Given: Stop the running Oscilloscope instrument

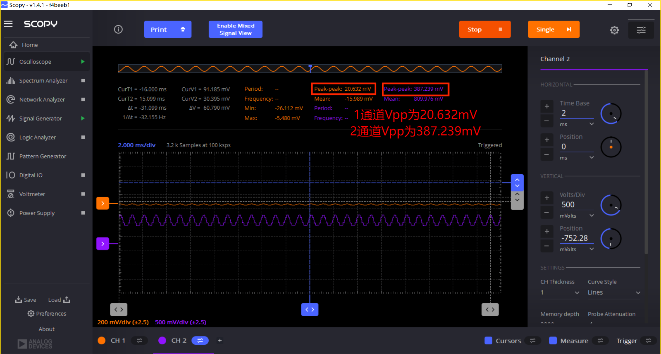Looking at the screenshot, I should click(x=83, y=62).
